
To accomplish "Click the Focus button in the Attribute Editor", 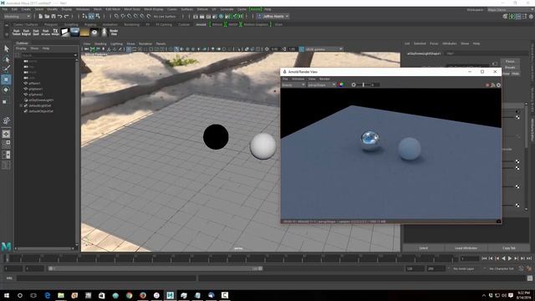I will pyautogui.click(x=510, y=61).
